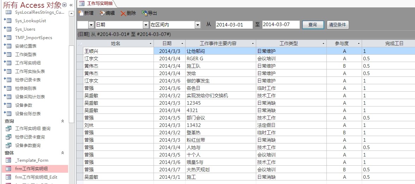415x184 pixels.
Task: Select the Sys_Users table icon
Action: coord(8,29)
